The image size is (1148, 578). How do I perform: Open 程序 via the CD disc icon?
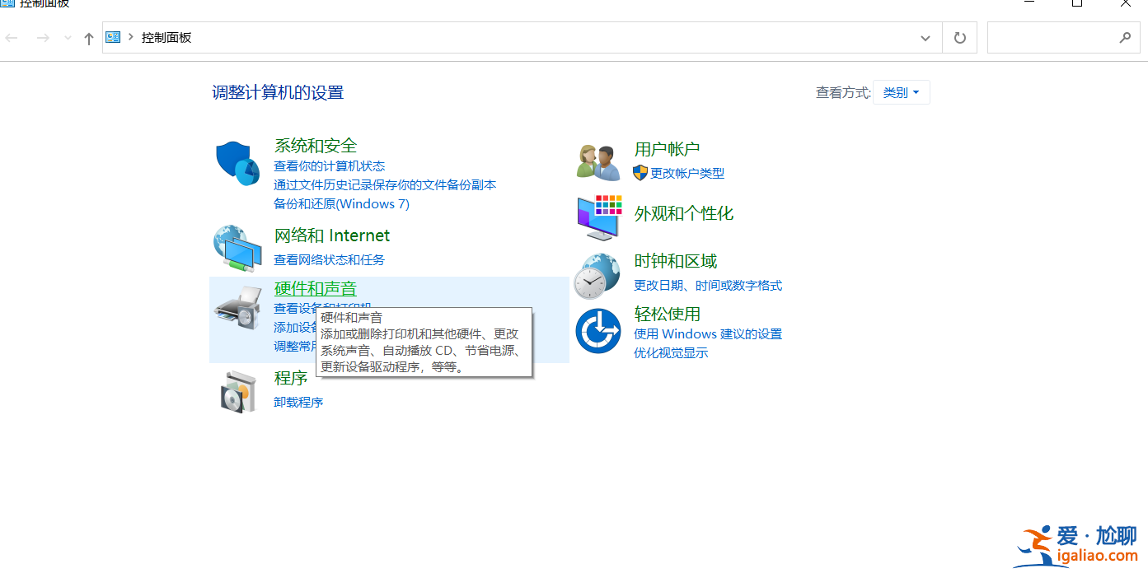click(237, 389)
